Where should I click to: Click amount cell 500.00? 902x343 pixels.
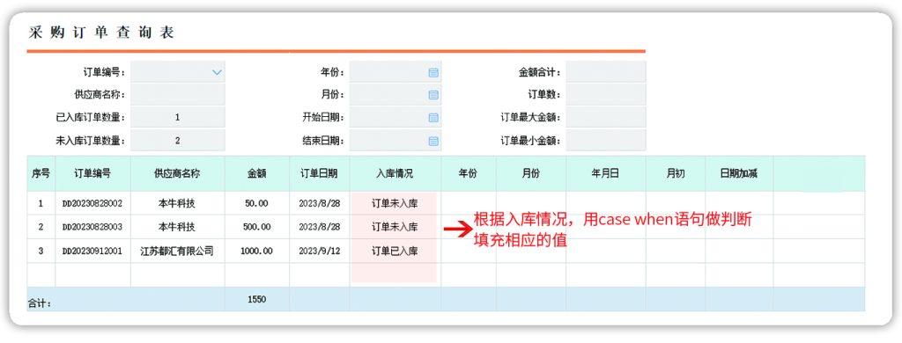[256, 227]
